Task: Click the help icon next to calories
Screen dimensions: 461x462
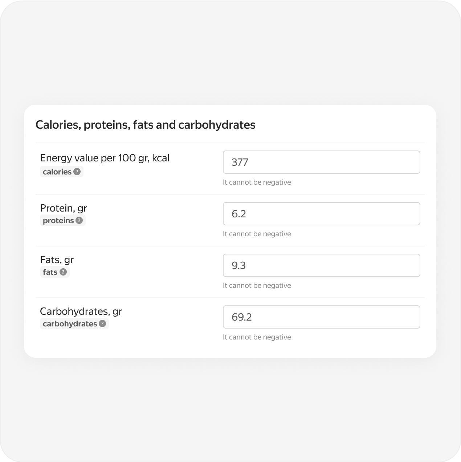Action: click(77, 172)
